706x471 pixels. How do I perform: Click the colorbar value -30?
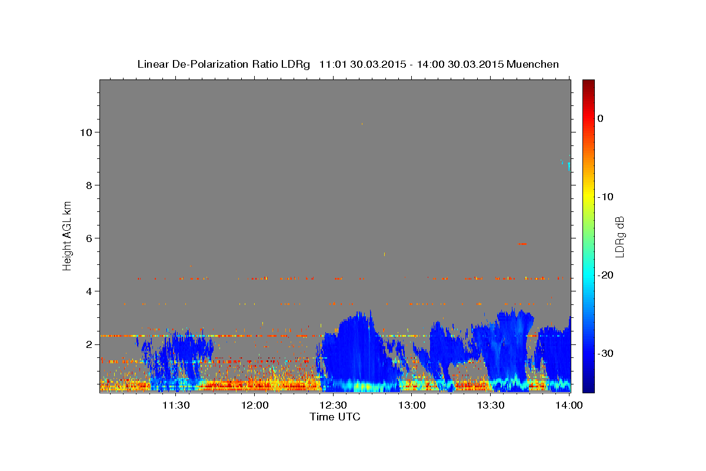605,353
